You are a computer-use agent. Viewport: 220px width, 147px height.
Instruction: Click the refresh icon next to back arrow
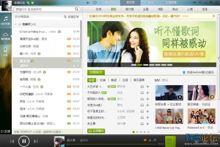coord(95,3)
